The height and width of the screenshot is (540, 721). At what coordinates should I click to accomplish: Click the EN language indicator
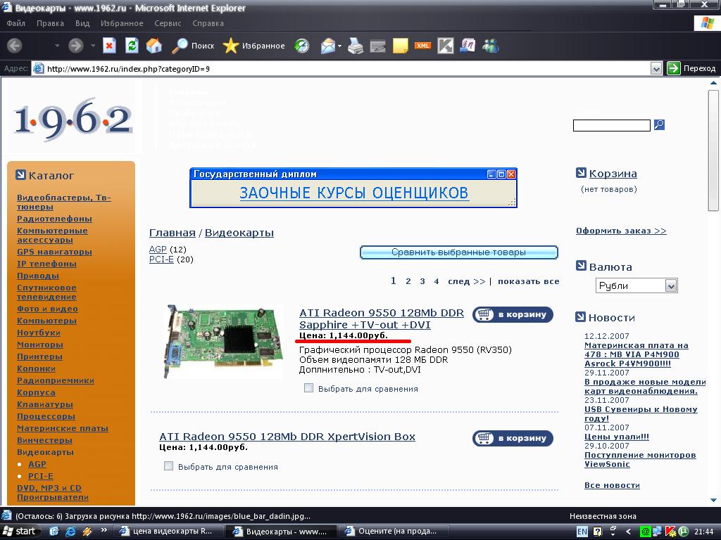582,532
